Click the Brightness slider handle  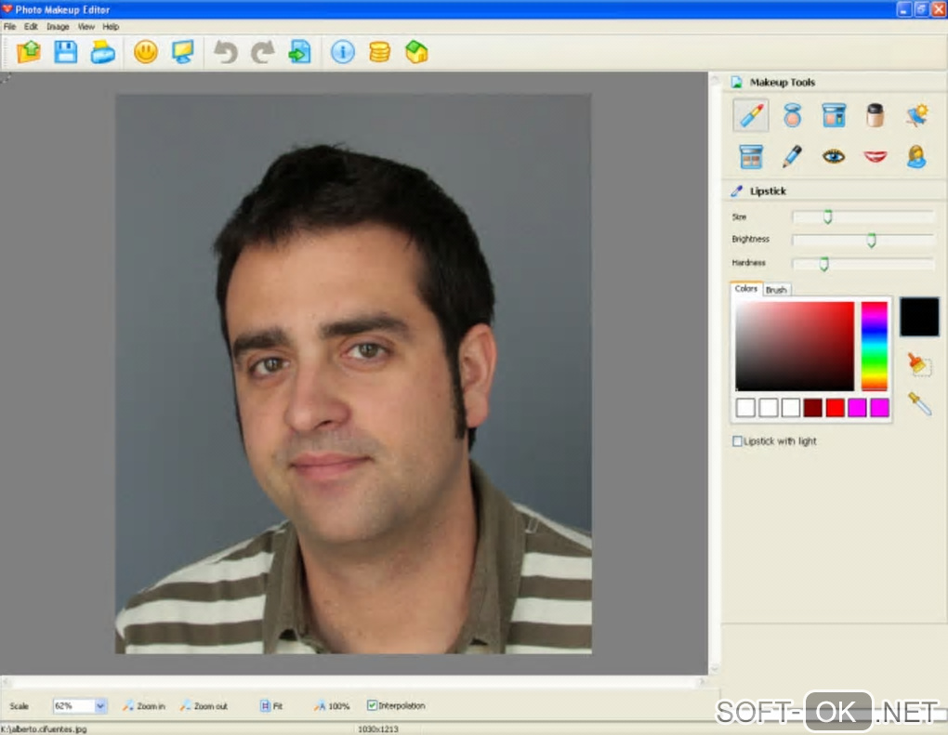[871, 241]
